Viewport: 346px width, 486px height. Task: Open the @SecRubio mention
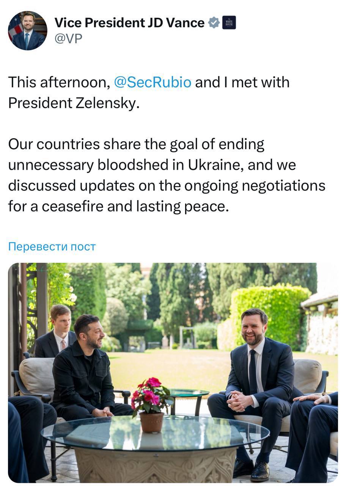click(x=153, y=82)
